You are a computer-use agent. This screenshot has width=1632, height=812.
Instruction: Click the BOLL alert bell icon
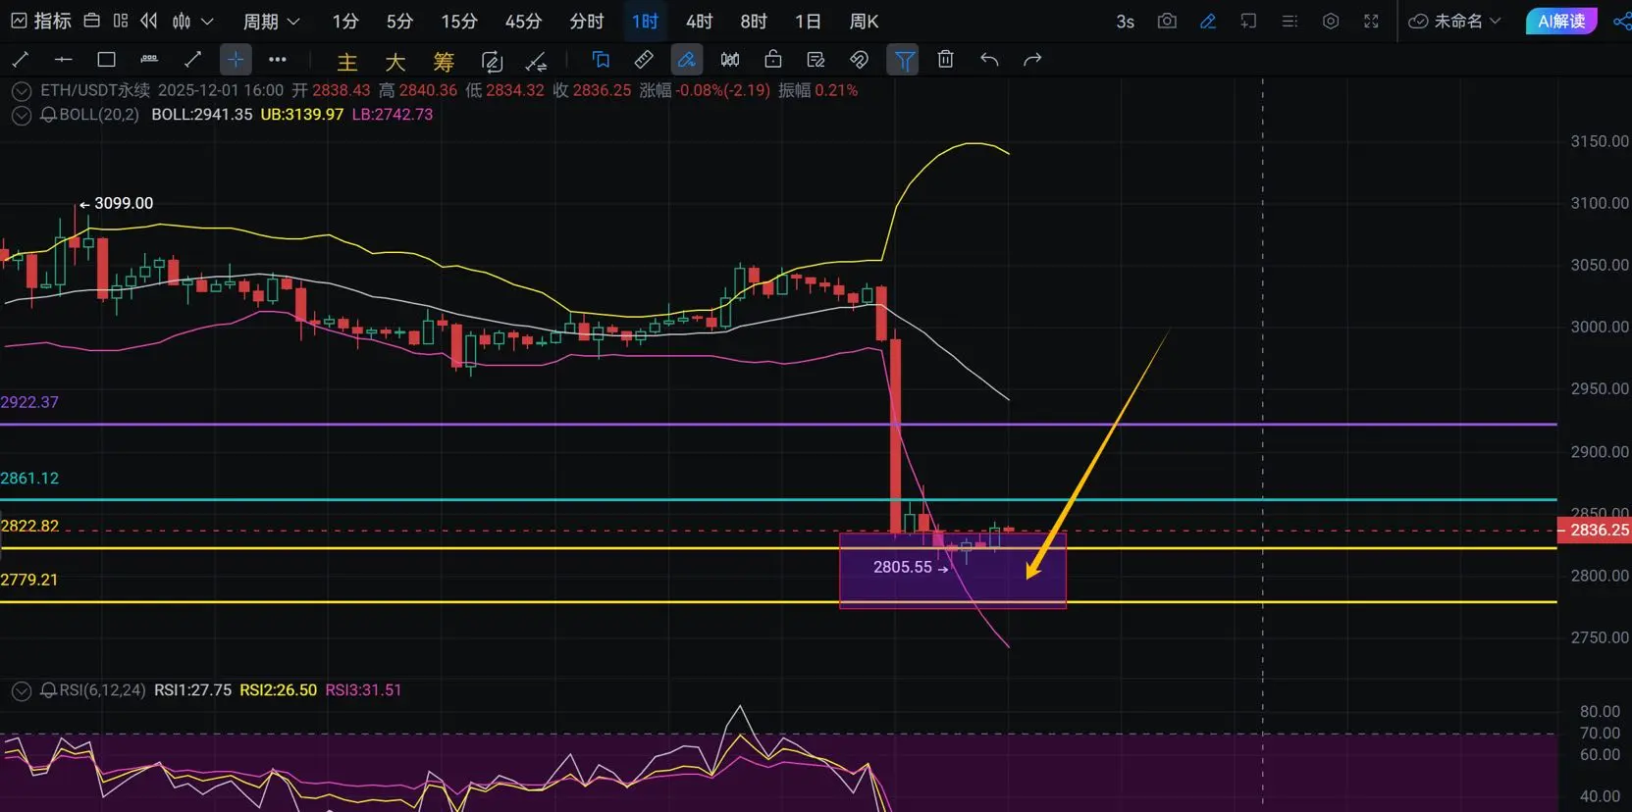[48, 115]
